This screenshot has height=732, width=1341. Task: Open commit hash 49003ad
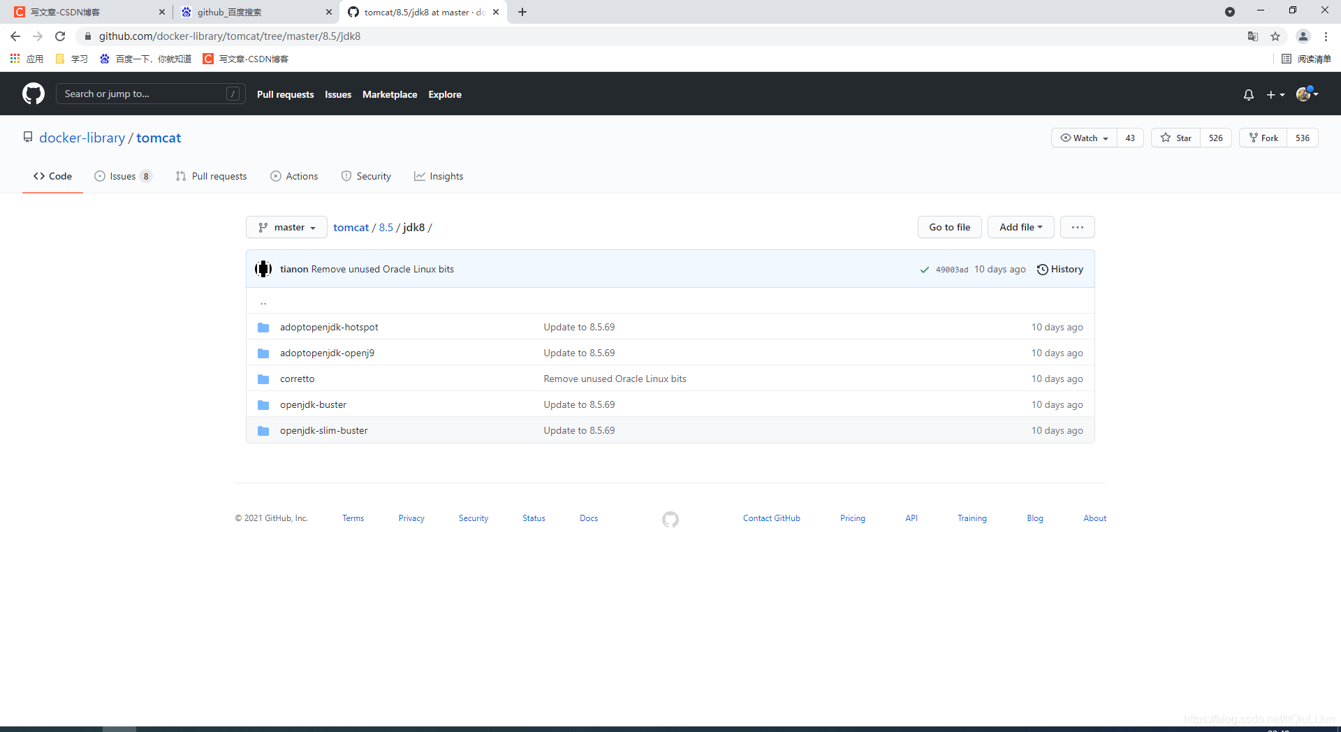pos(951,270)
